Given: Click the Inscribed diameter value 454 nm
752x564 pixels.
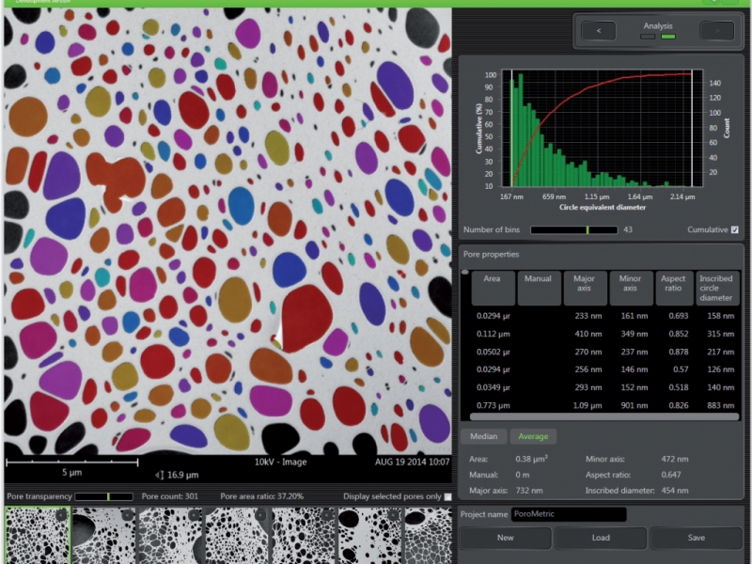Looking at the screenshot, I should point(675,491).
